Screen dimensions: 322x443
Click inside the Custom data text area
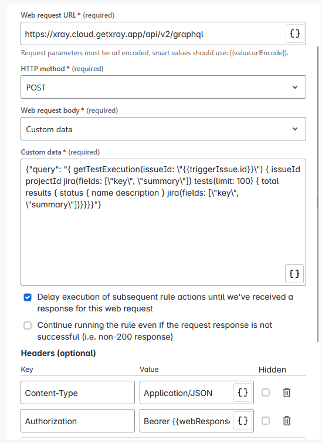pos(163,222)
